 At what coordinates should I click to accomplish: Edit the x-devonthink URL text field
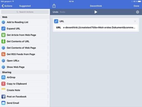(x=99, y=28)
